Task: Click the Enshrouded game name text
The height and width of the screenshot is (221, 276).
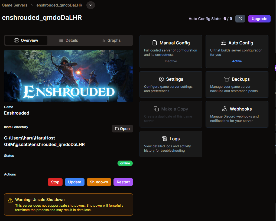Action: coord(17,113)
